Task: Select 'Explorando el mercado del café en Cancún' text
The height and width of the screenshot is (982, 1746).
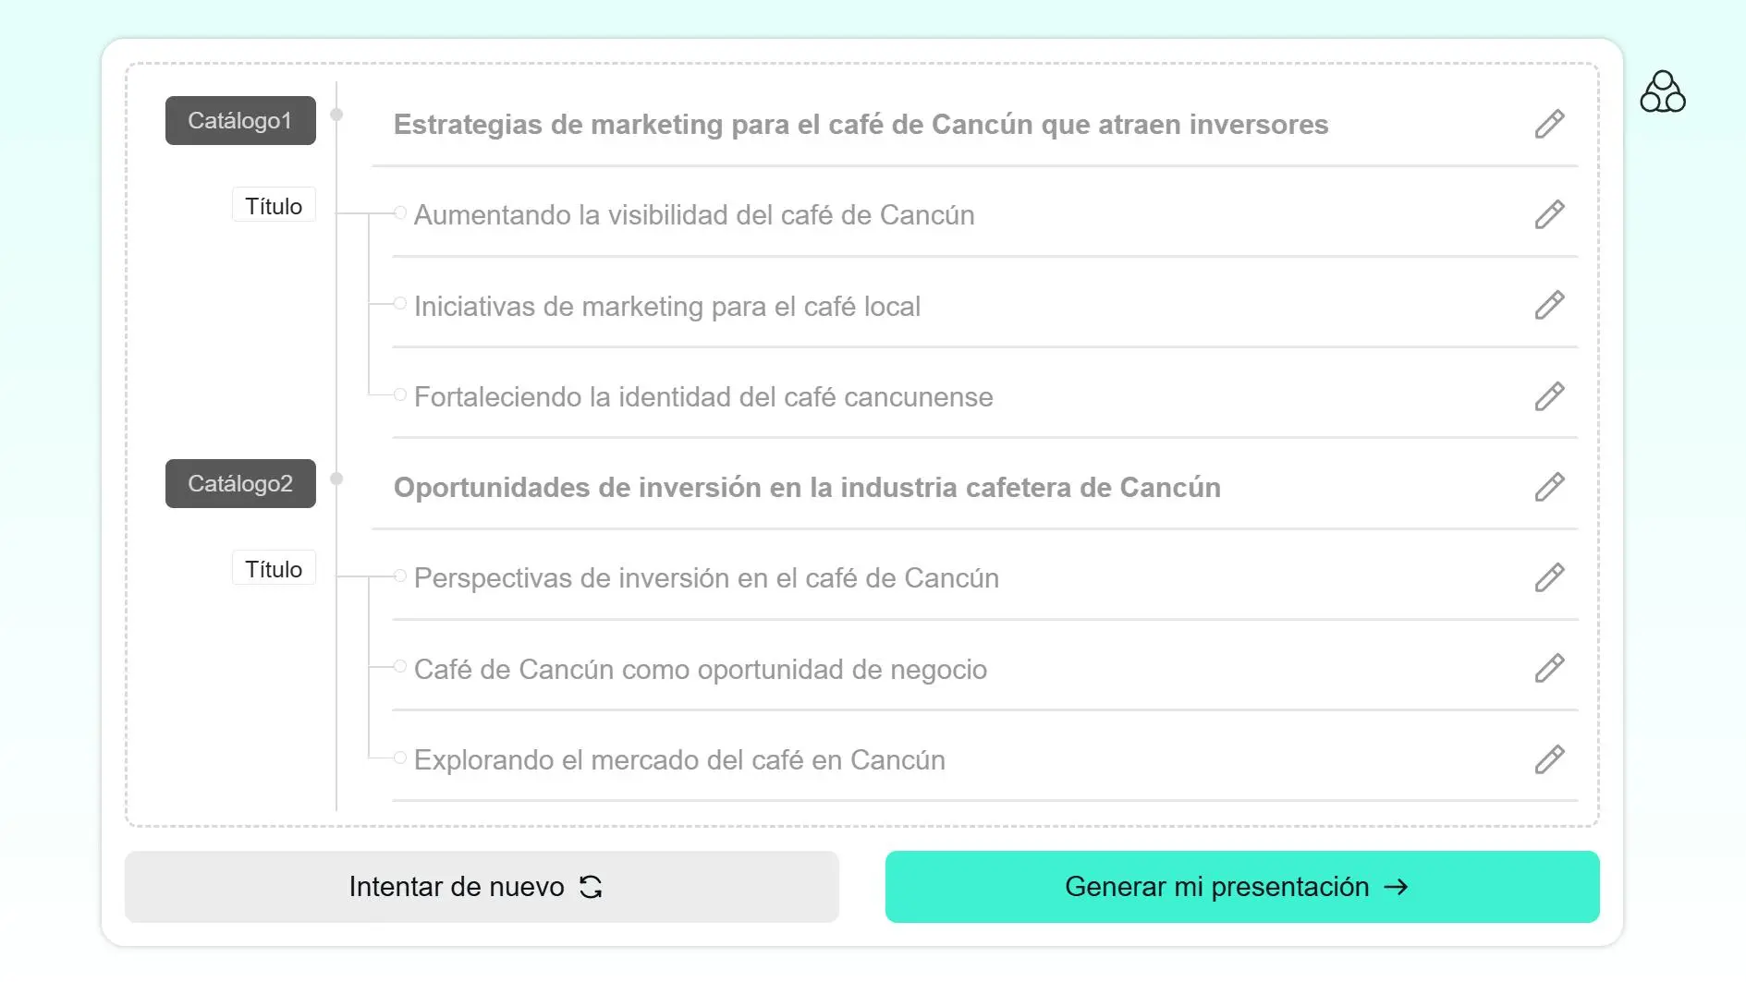Action: [x=679, y=760]
